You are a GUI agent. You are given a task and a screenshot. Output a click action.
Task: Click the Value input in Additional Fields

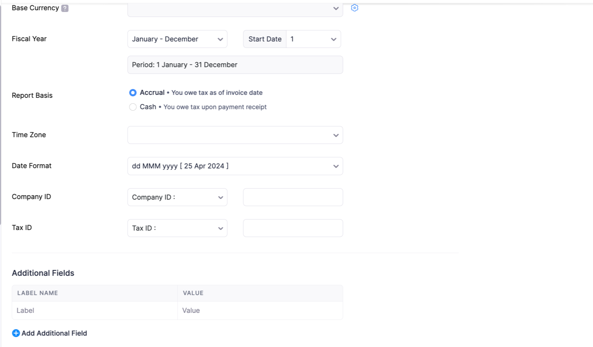point(259,311)
